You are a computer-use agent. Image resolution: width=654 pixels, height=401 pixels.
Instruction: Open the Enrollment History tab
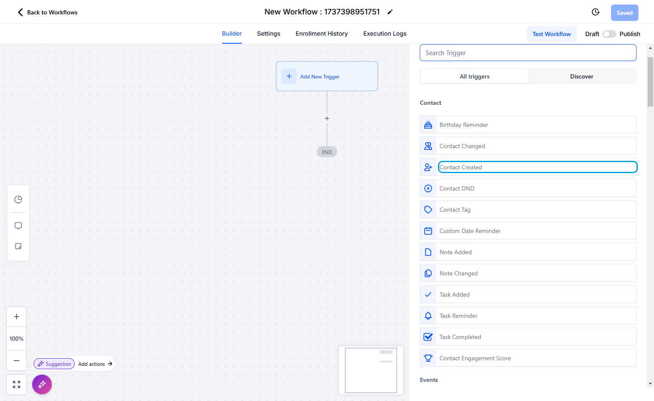coord(322,34)
